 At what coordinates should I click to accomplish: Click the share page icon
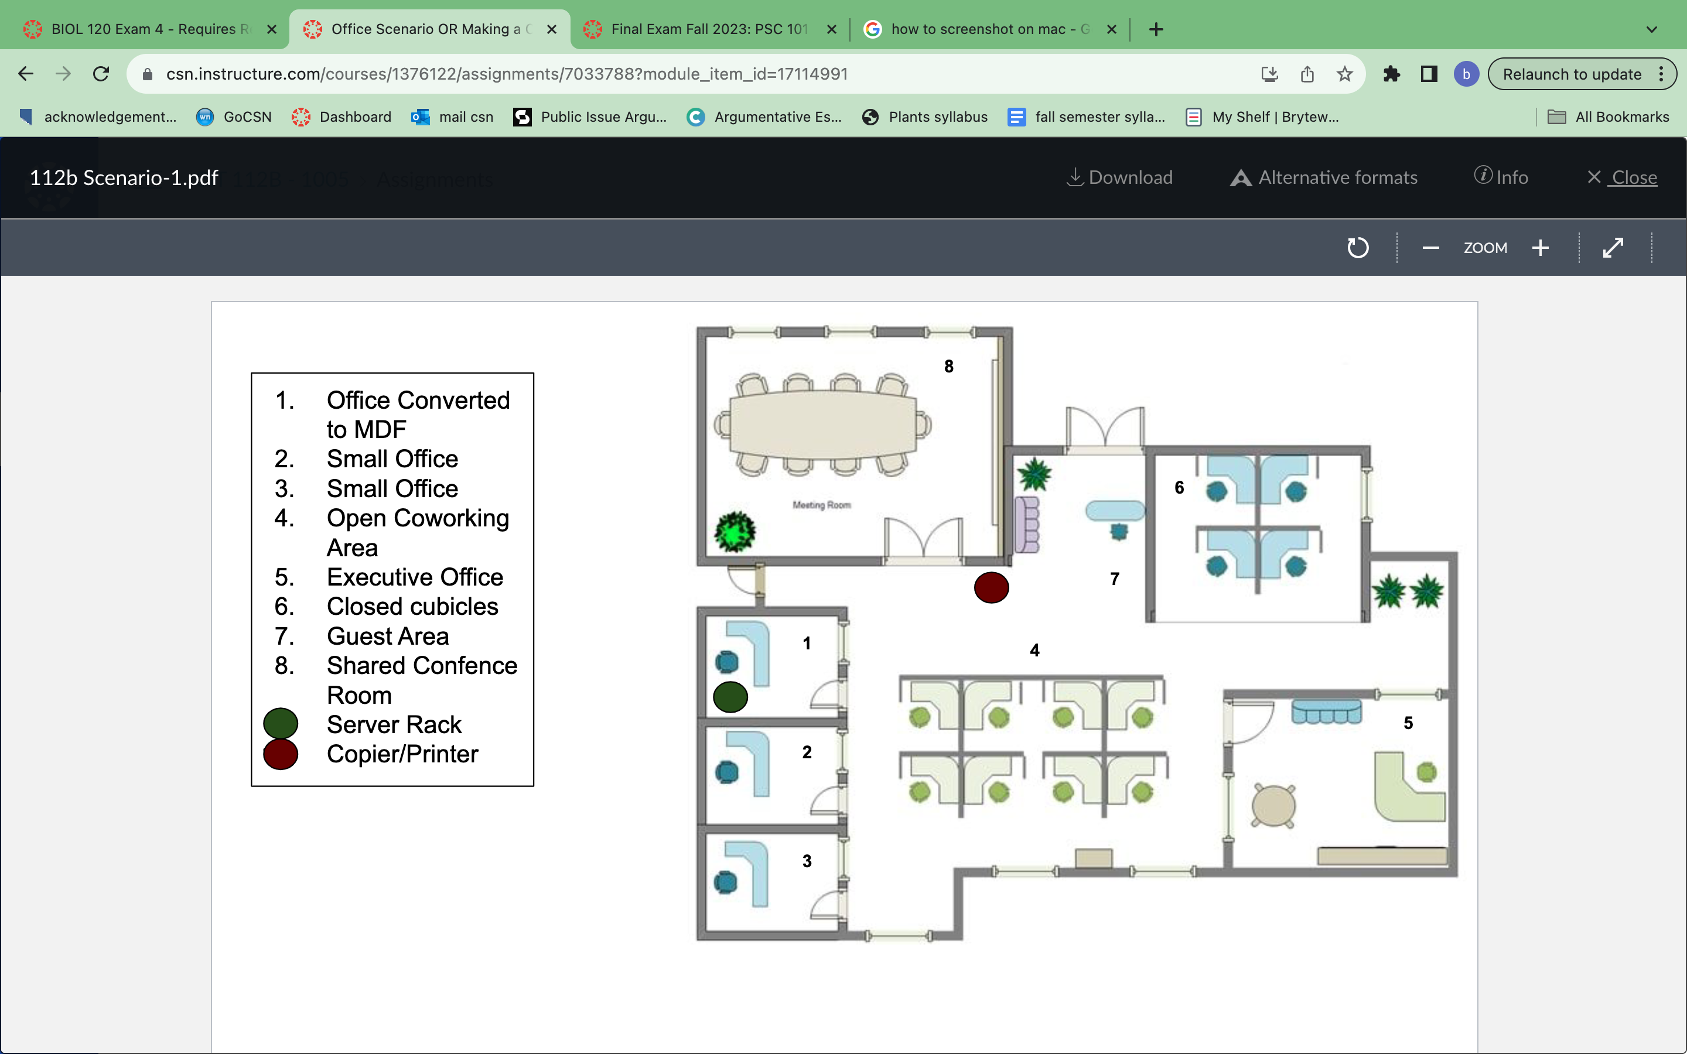click(x=1307, y=74)
